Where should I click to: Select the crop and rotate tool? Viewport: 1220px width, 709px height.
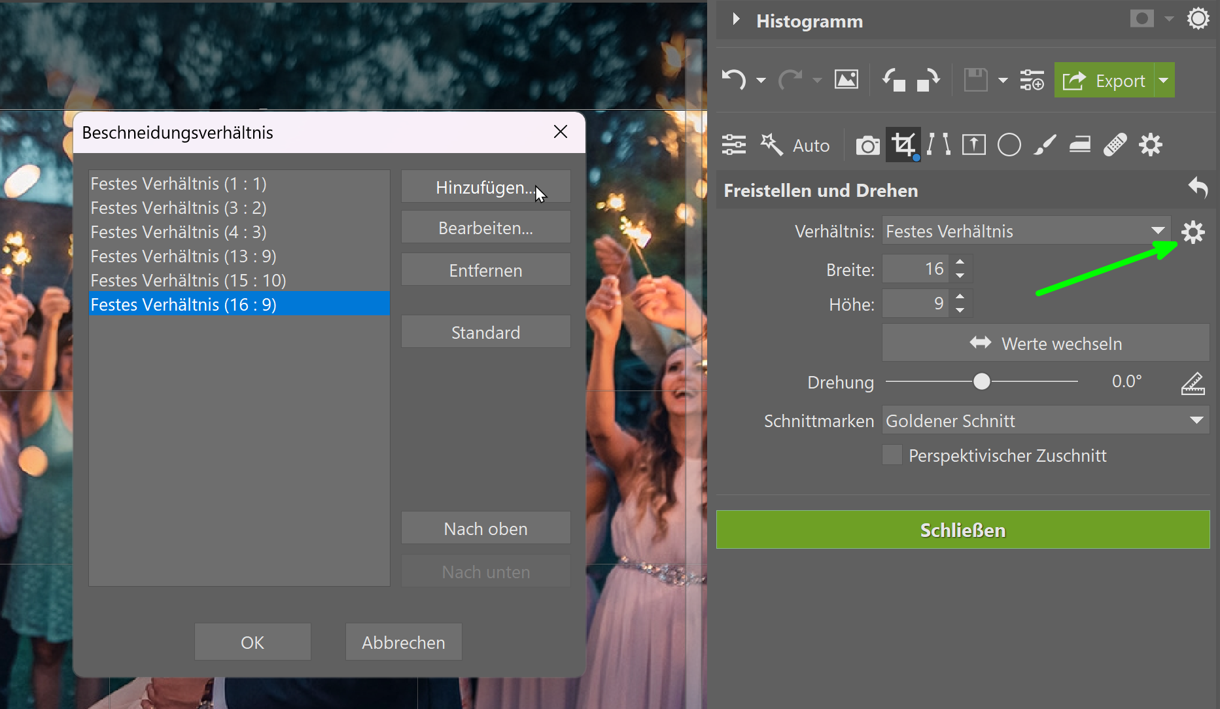(x=903, y=145)
